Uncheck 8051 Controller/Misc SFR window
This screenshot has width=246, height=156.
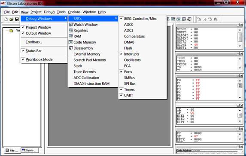coord(143,18)
